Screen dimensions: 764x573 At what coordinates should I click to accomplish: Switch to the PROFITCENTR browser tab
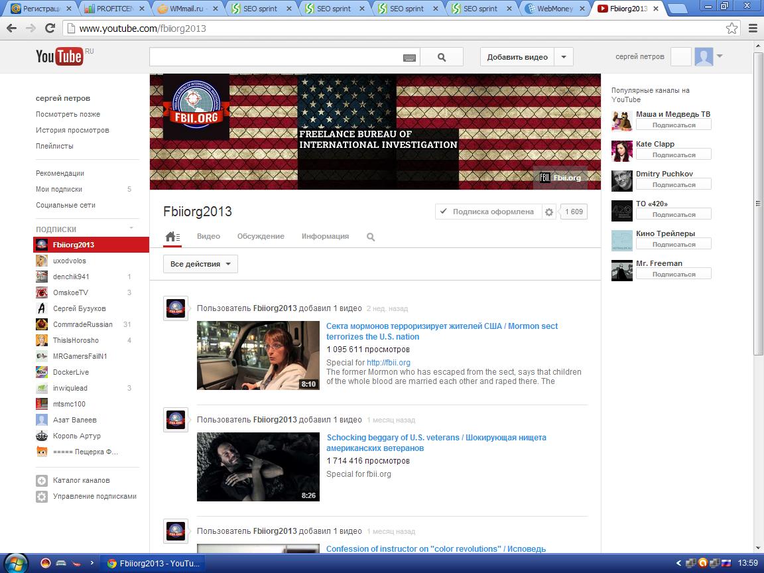tap(114, 8)
